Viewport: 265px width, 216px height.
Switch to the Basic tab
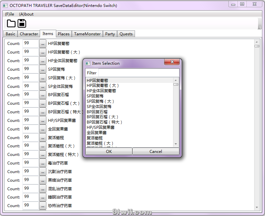pos(11,34)
